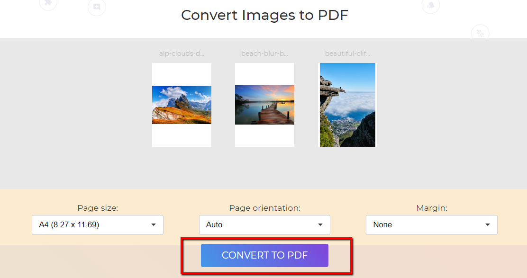Select the beautiful cliff thumbnail
The image size is (527, 278).
[347, 105]
